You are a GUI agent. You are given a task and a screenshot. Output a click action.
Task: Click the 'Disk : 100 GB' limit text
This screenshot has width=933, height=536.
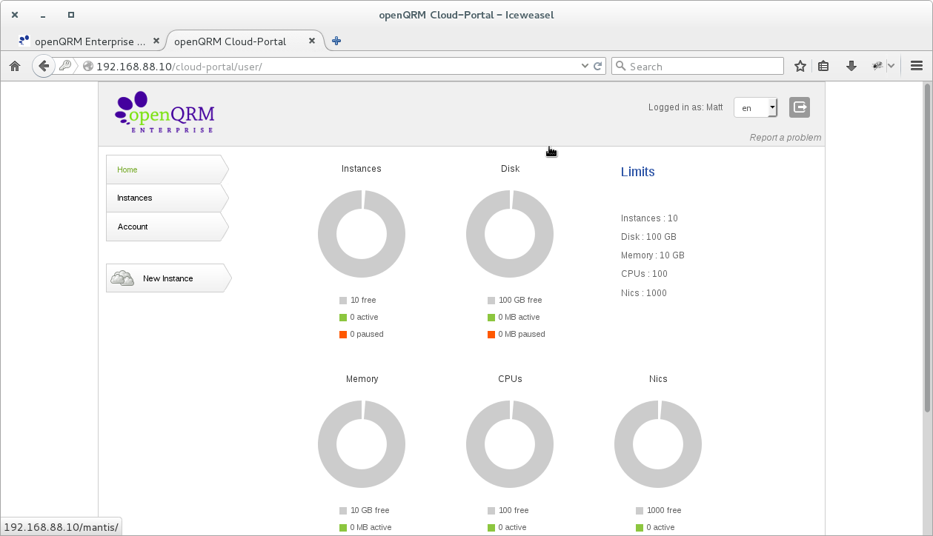648,237
